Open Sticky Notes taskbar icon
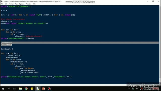 click(x=32, y=89)
